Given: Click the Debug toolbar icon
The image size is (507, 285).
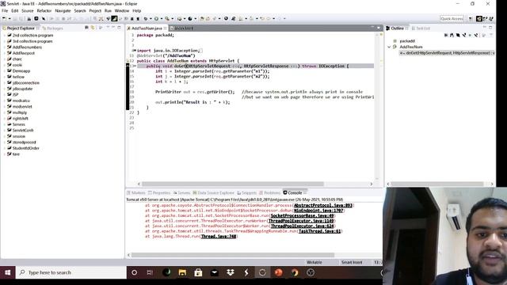Looking at the screenshot, I should coord(146,18).
